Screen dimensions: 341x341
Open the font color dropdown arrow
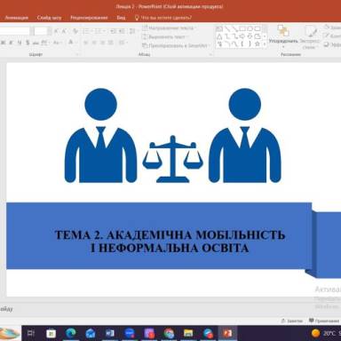pos(75,43)
